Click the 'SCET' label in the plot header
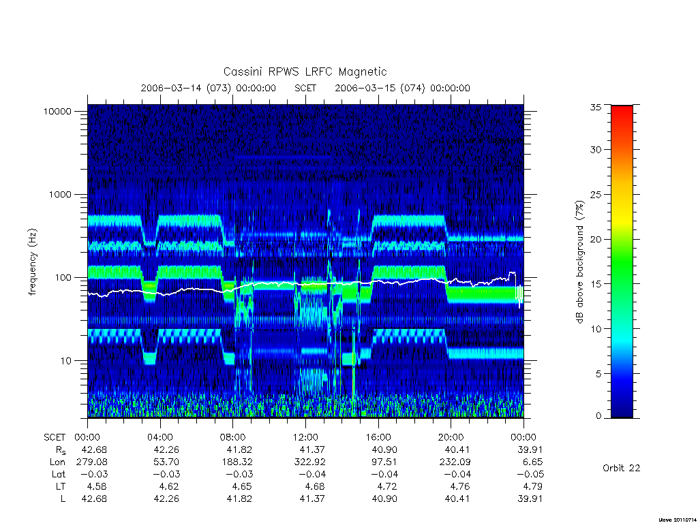 pyautogui.click(x=305, y=88)
